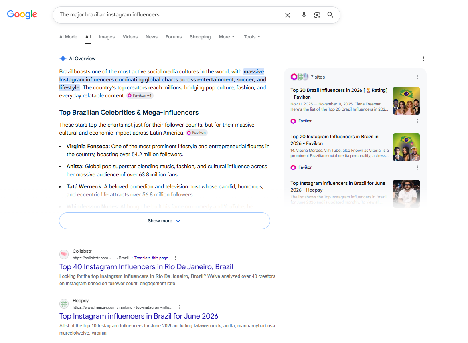Viewport: 468px width, 343px height.
Task: Open Heepsy June 2026 source card title
Action: pyautogui.click(x=338, y=186)
